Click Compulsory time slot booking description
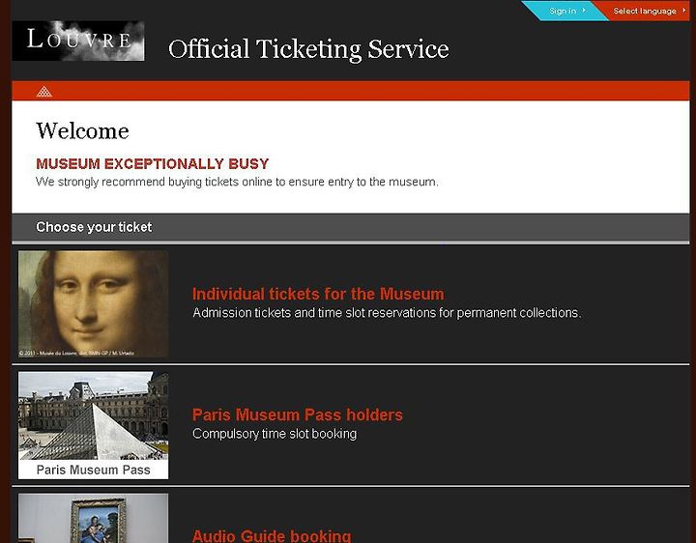This screenshot has height=543, width=696. coord(275,434)
